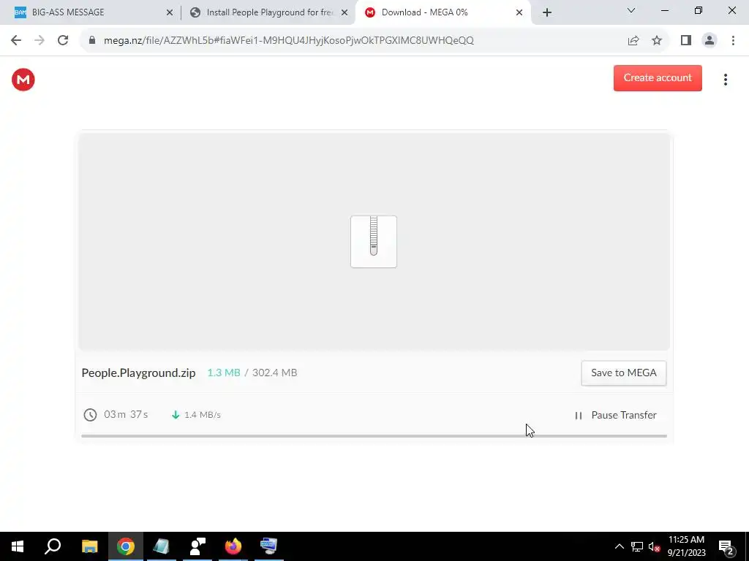Click the muted volume tray icon
Viewport: 749px width, 561px height.
tap(654, 546)
